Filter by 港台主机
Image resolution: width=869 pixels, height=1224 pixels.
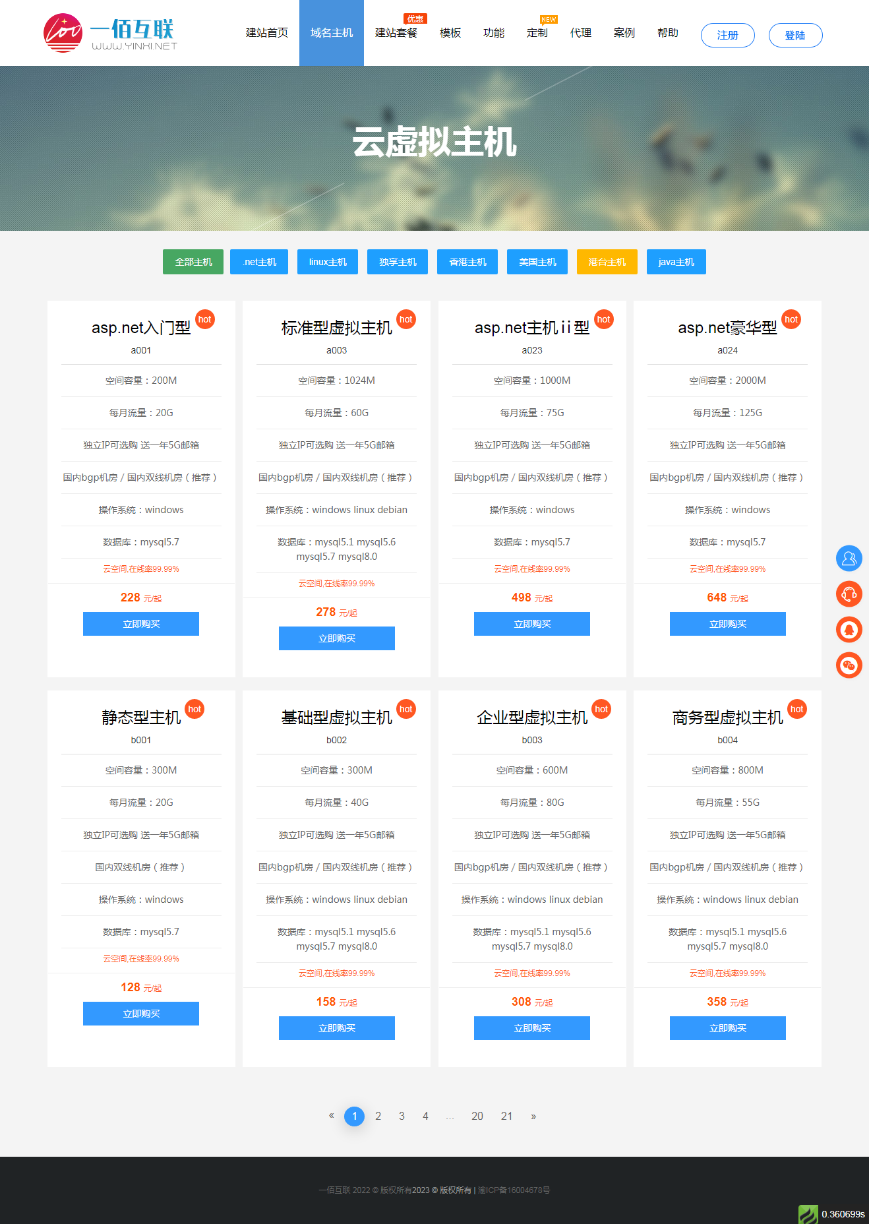(607, 262)
